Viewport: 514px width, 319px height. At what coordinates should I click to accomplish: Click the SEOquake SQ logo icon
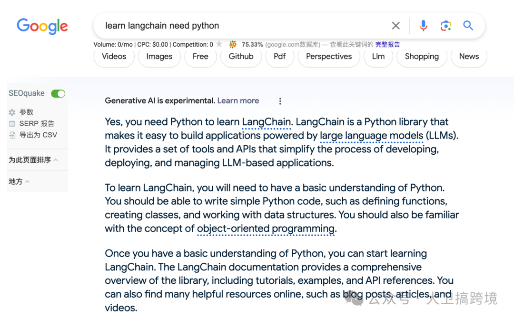pos(233,44)
